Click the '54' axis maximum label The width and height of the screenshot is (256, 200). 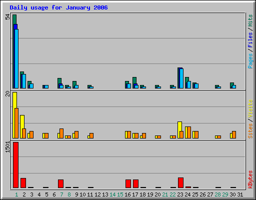click(7, 17)
